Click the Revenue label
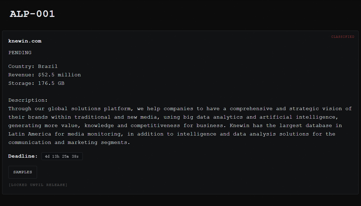 tap(21, 75)
